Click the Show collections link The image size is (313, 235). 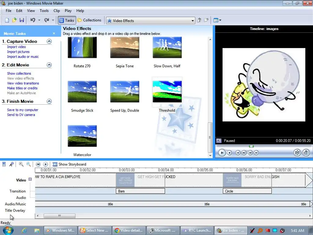(x=19, y=73)
